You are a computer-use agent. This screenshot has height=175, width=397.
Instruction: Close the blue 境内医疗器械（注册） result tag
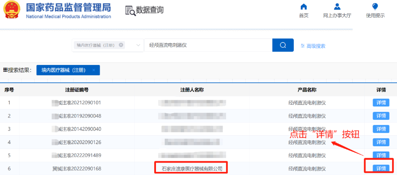93,70
